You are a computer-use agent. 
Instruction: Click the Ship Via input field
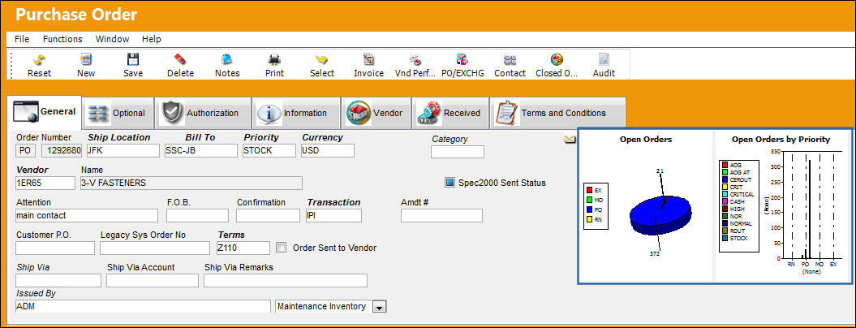pos(58,280)
